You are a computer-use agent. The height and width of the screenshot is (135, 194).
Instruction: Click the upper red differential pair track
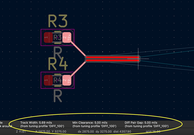click(112, 57)
